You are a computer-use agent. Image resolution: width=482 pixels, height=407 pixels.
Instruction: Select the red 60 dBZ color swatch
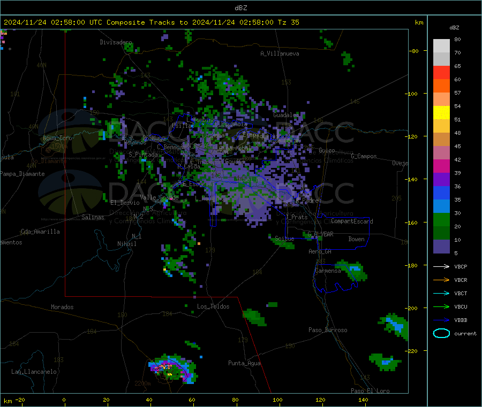click(x=441, y=72)
